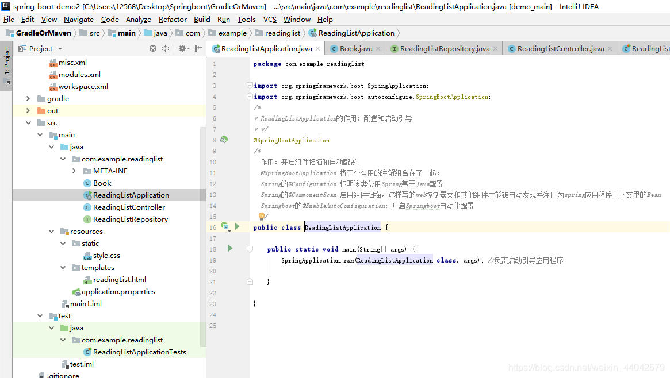Expand the out folder in tree
The width and height of the screenshot is (670, 378).
[28, 110]
